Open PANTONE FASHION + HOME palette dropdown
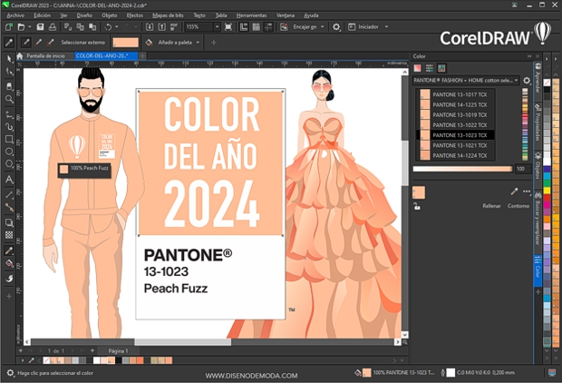The width and height of the screenshot is (562, 383). [x=466, y=81]
